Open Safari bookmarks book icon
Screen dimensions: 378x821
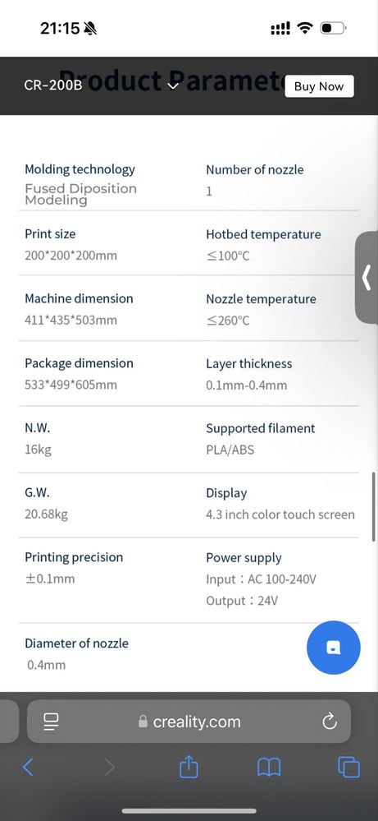coord(269,768)
